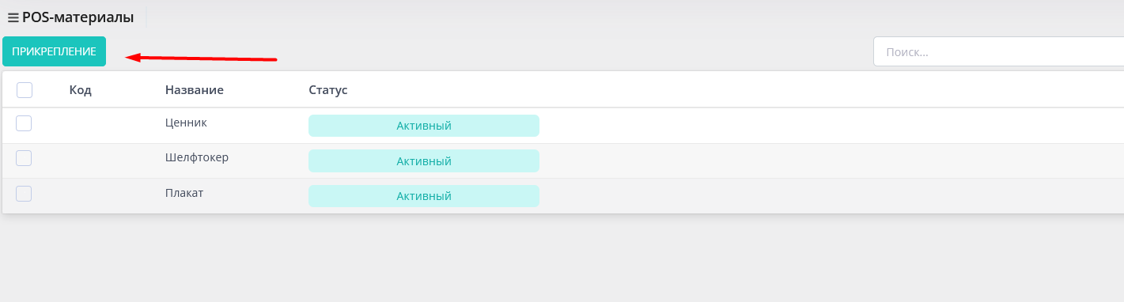The width and height of the screenshot is (1124, 302).
Task: Open the Плакат item name
Action: 184,193
